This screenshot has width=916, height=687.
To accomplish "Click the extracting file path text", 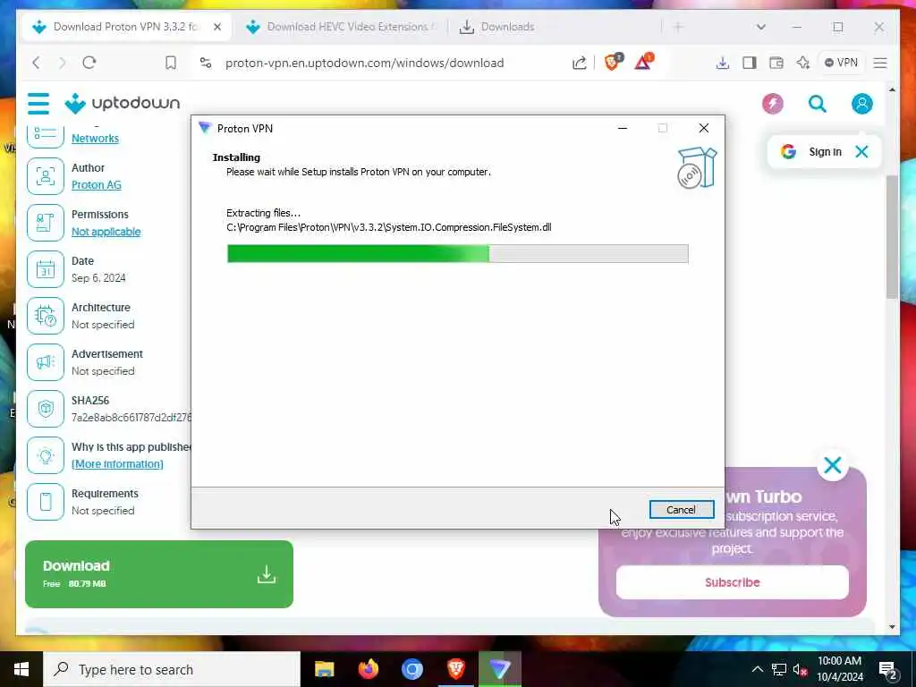I will click(389, 227).
